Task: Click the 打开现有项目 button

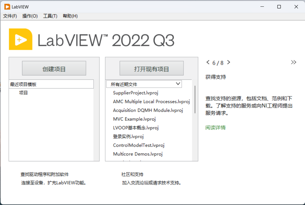Action: point(151,68)
